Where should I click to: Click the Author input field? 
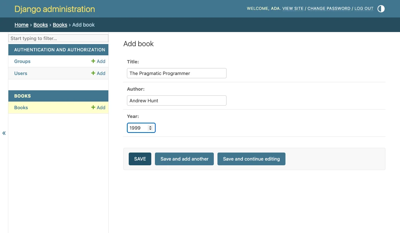176,100
